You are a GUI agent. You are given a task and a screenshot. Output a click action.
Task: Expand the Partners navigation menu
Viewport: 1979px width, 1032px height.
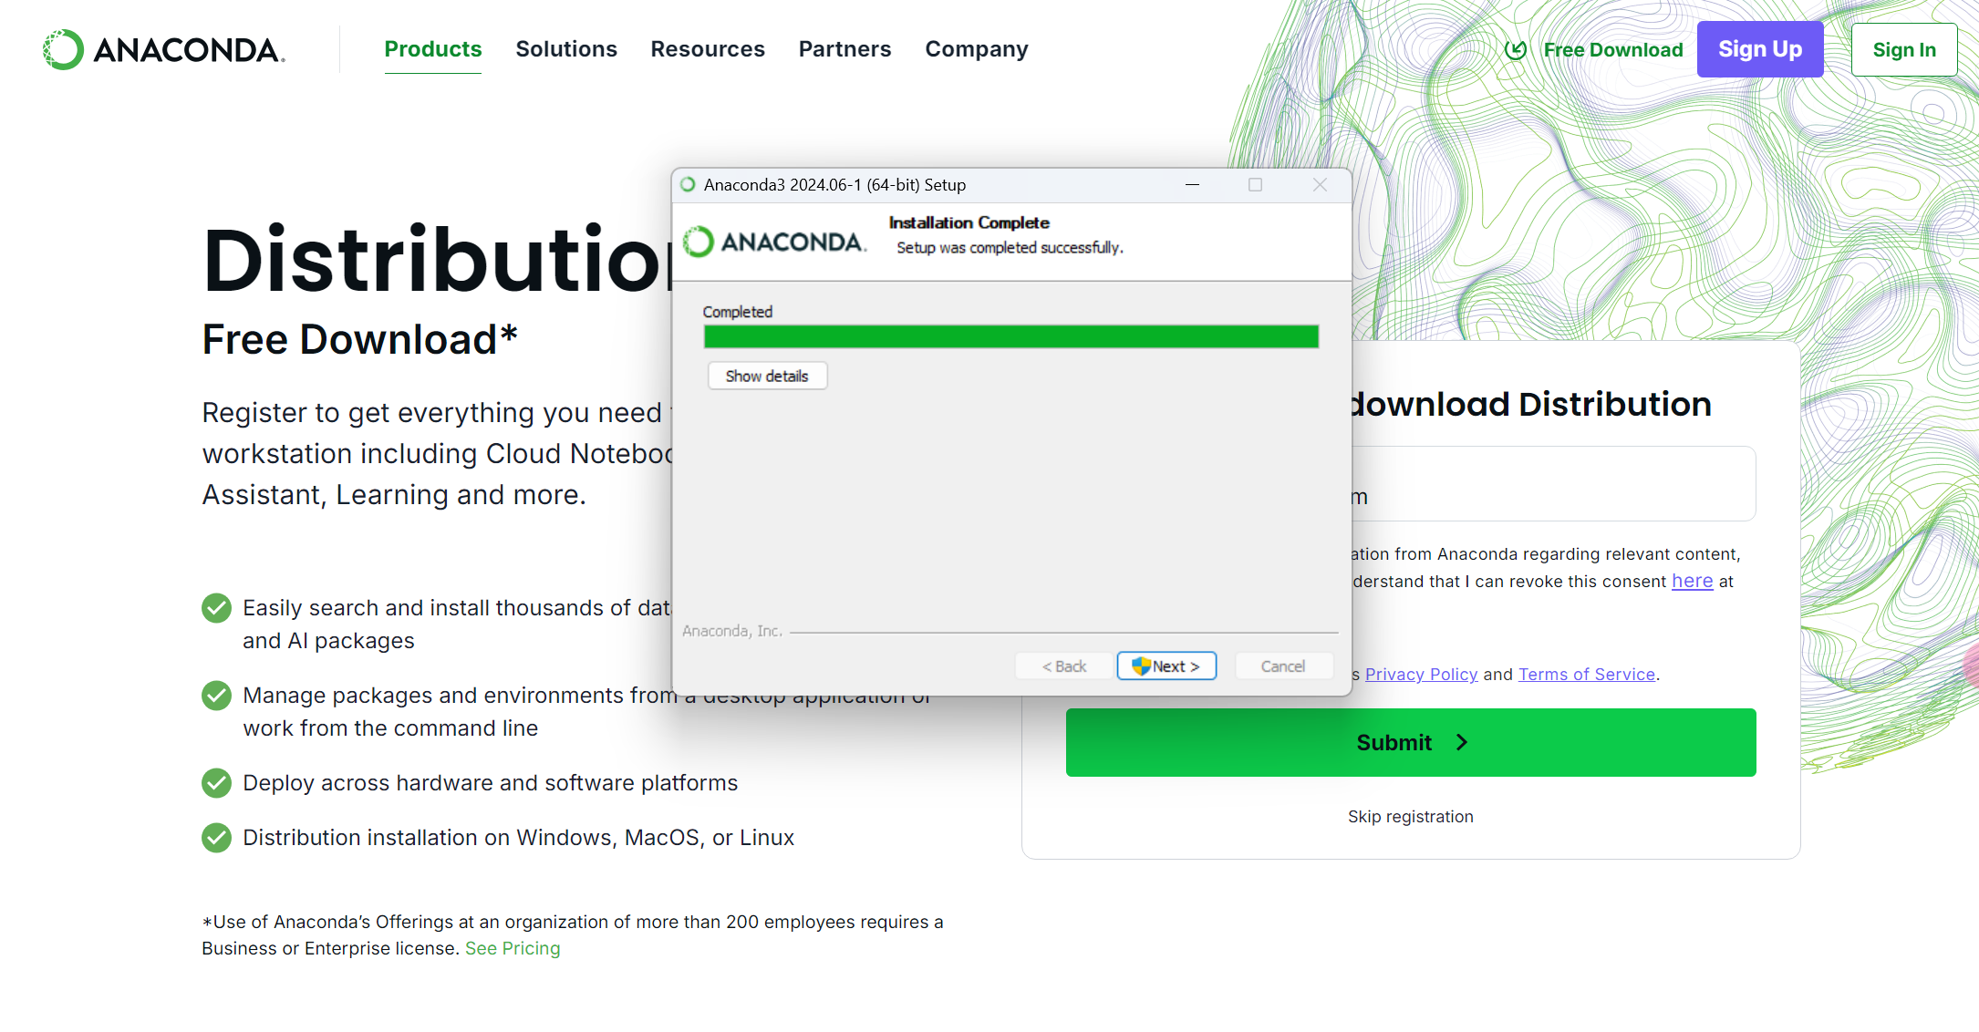point(844,49)
